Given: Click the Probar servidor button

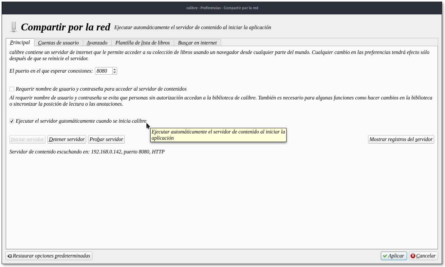Looking at the screenshot, I should click(106, 139).
